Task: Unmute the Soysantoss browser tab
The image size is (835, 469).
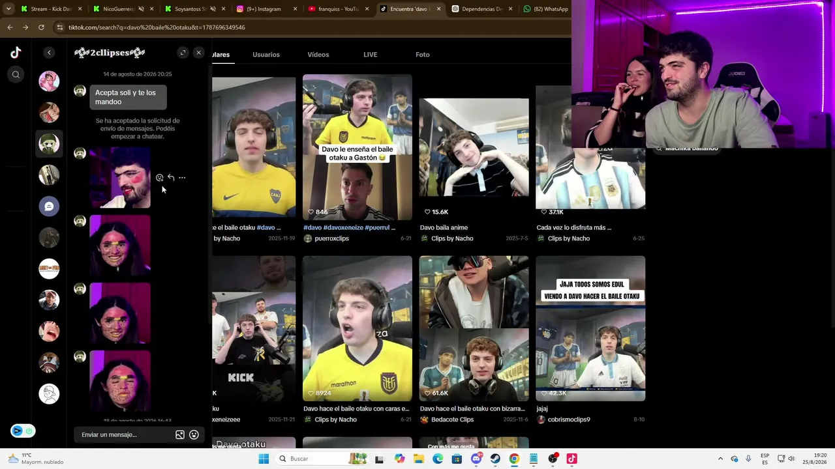Action: click(x=213, y=9)
